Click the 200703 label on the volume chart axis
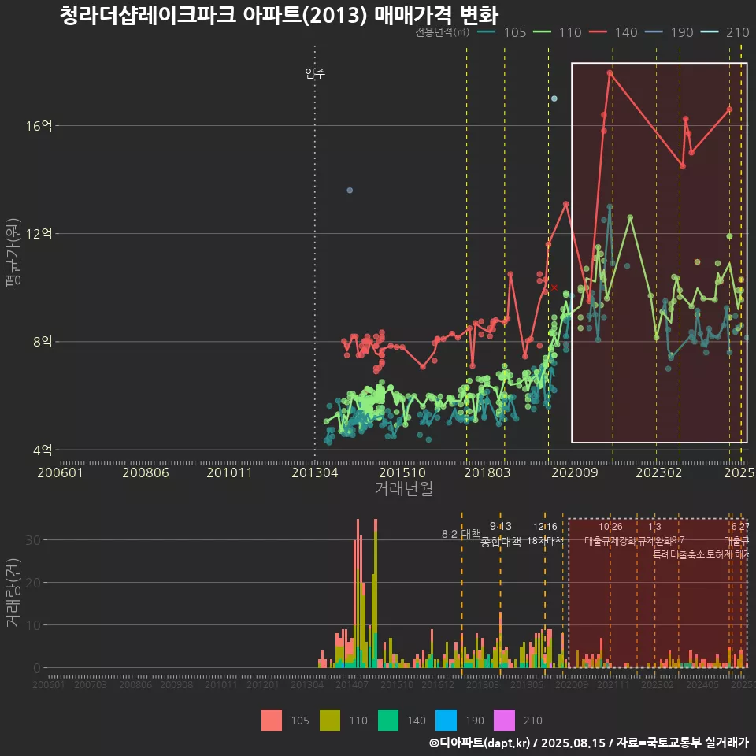Screen dimensions: 756x756 [91, 684]
